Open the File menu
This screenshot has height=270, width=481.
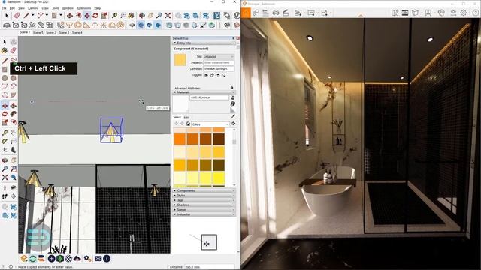pyautogui.click(x=4, y=8)
